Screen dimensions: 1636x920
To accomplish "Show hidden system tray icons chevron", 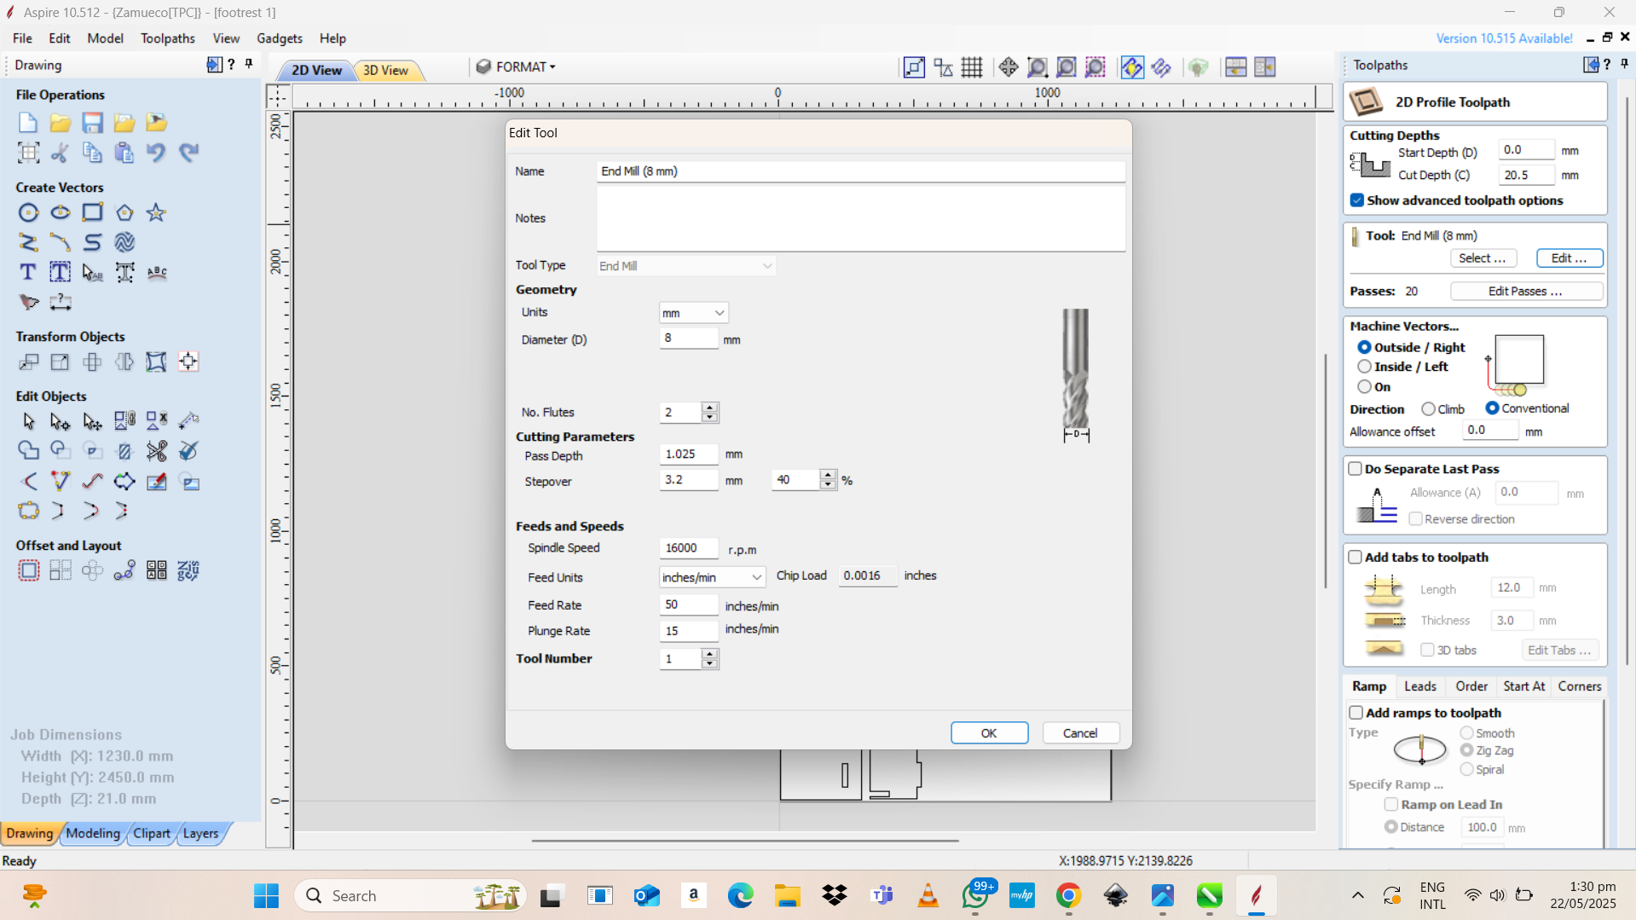I will point(1357,895).
